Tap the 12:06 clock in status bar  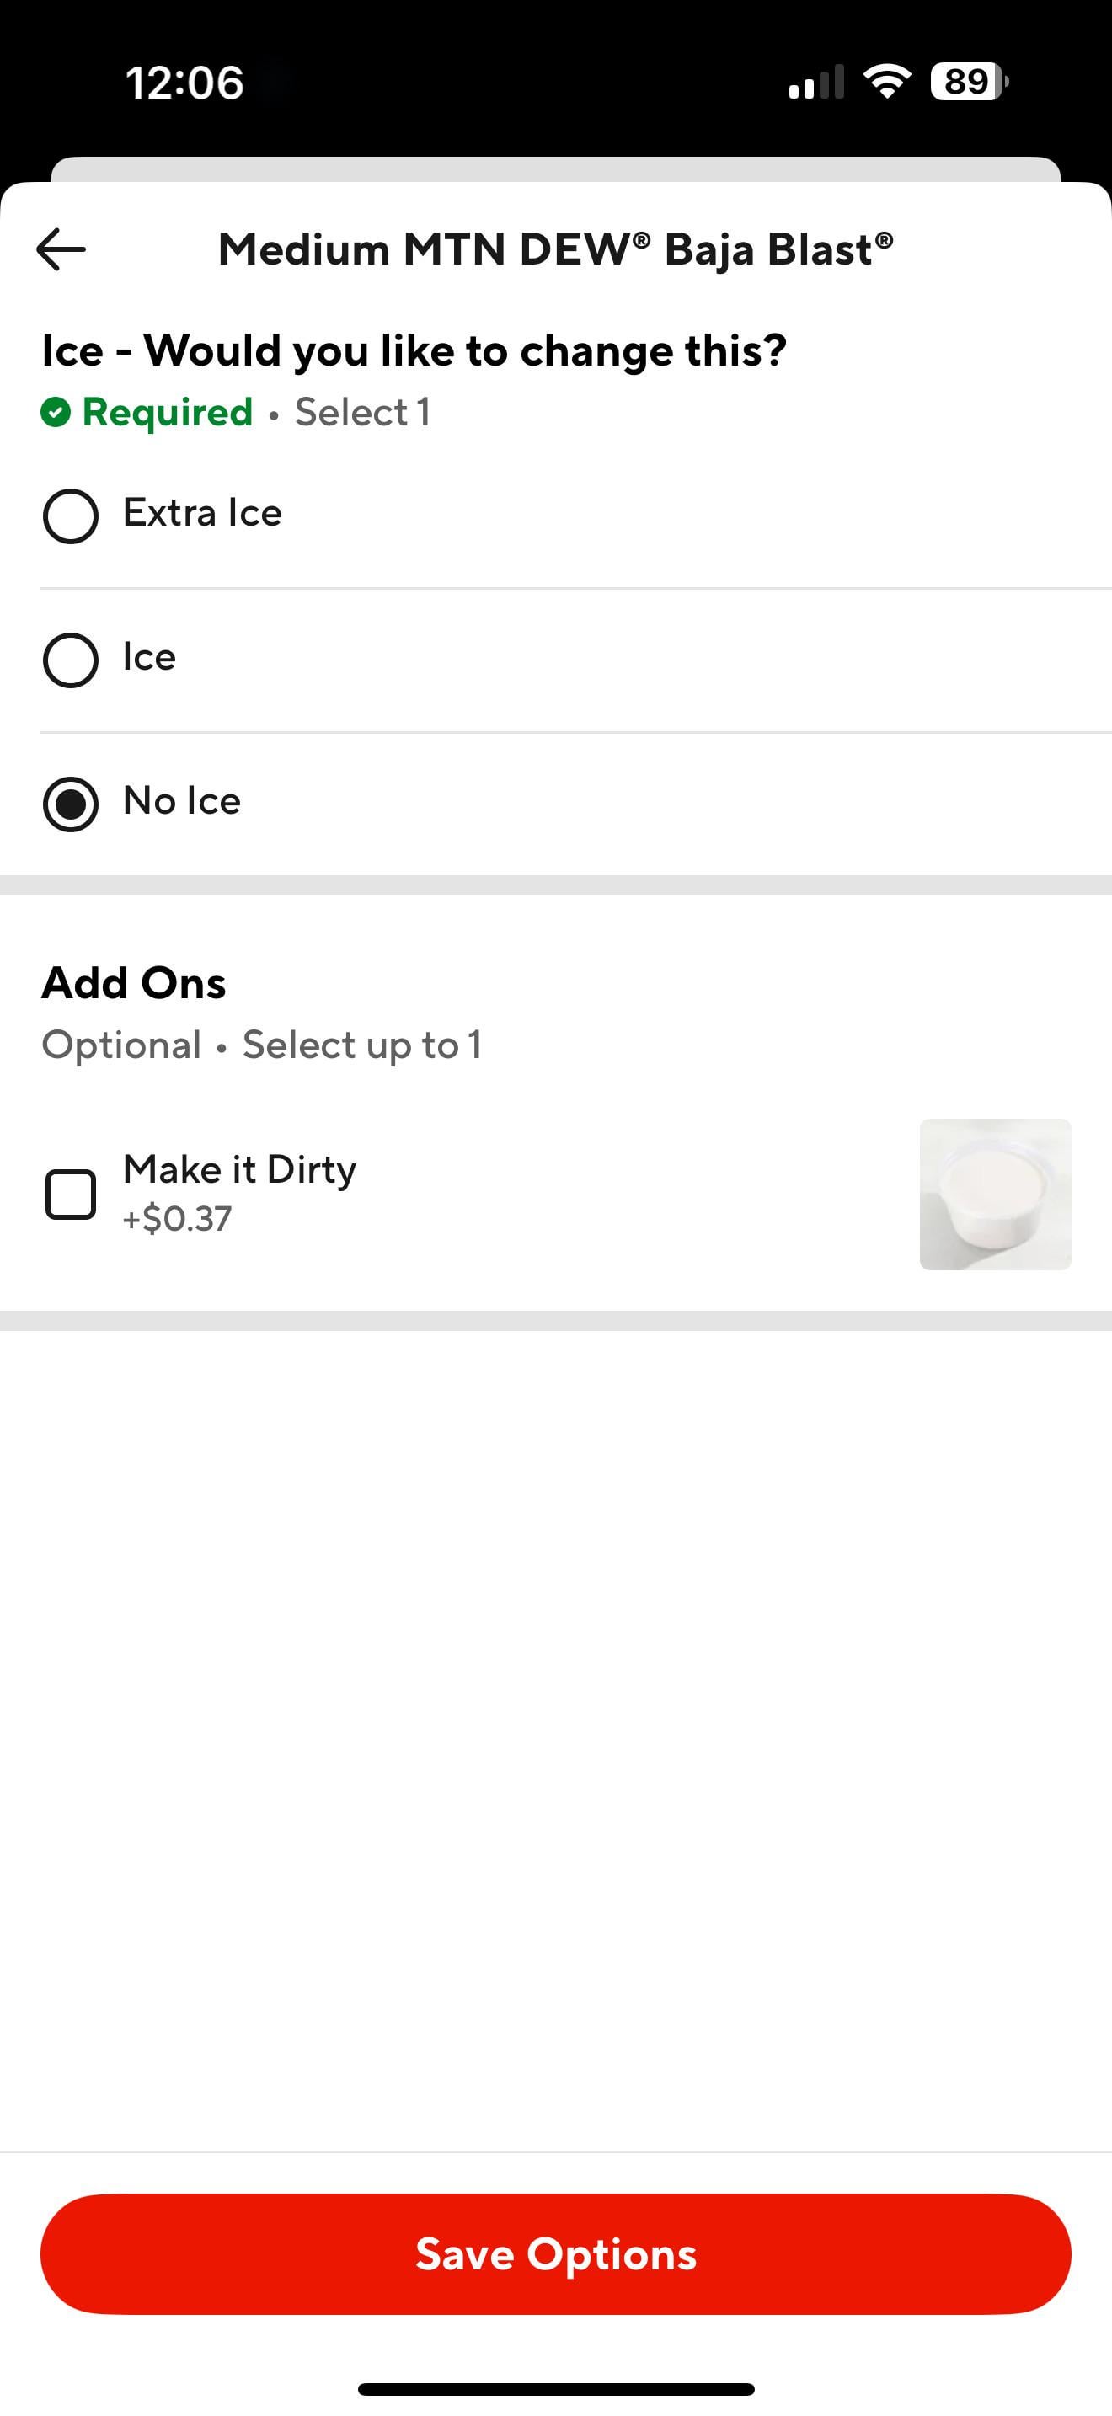point(184,83)
